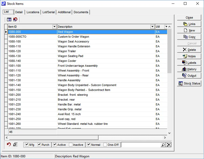The width and height of the screenshot is (204, 159).
Task: Enable the Inactive items checkbox
Action: [x=71, y=145]
